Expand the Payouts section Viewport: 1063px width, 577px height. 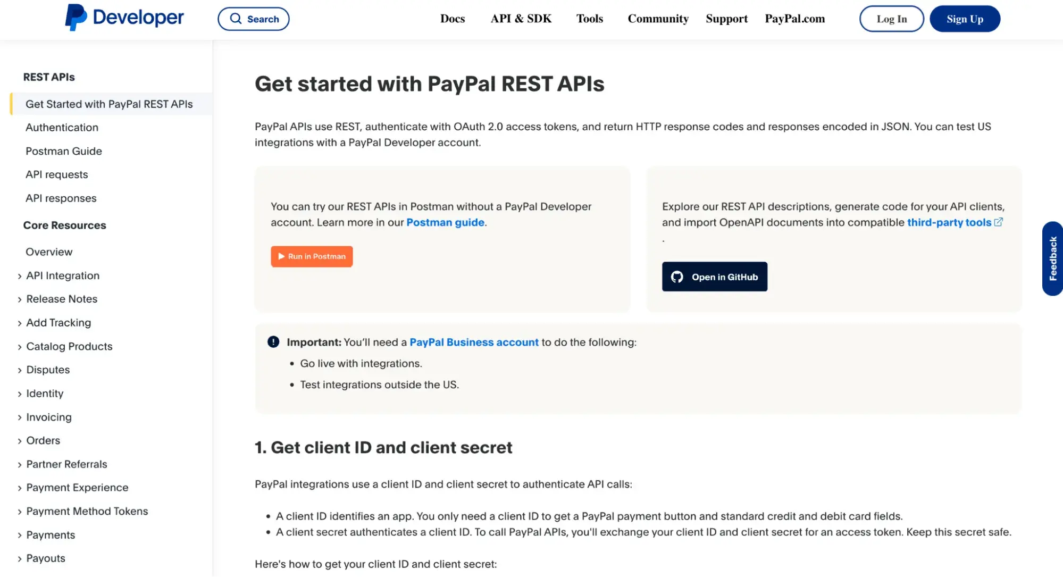tap(20, 558)
